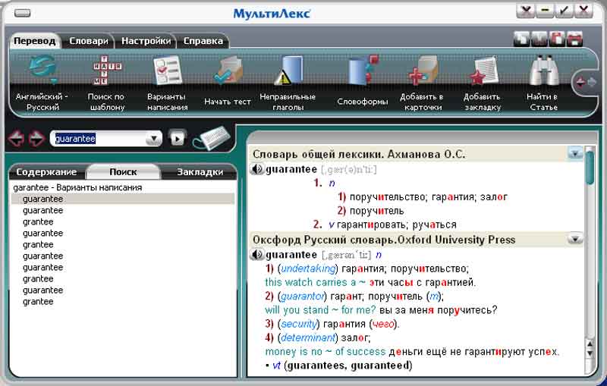The width and height of the screenshot is (607, 386).
Task: Click the 'security' label in article
Action: [299, 324]
